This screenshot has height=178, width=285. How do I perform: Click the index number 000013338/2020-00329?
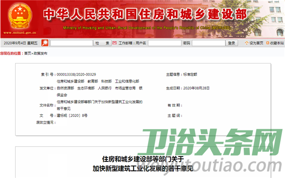click(x=76, y=75)
